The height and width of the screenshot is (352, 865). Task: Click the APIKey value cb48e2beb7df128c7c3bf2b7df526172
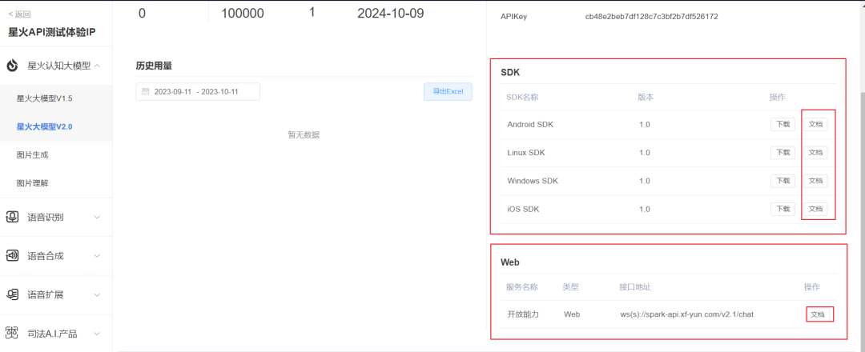tap(651, 17)
